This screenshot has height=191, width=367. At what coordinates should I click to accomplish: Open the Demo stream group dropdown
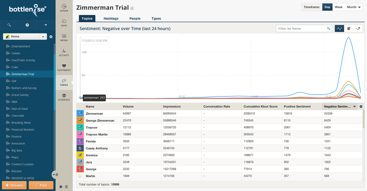click(43, 37)
